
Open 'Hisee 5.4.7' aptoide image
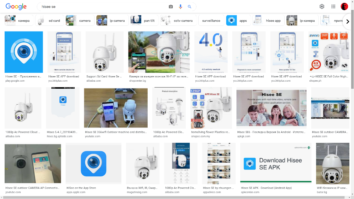tap(63, 108)
